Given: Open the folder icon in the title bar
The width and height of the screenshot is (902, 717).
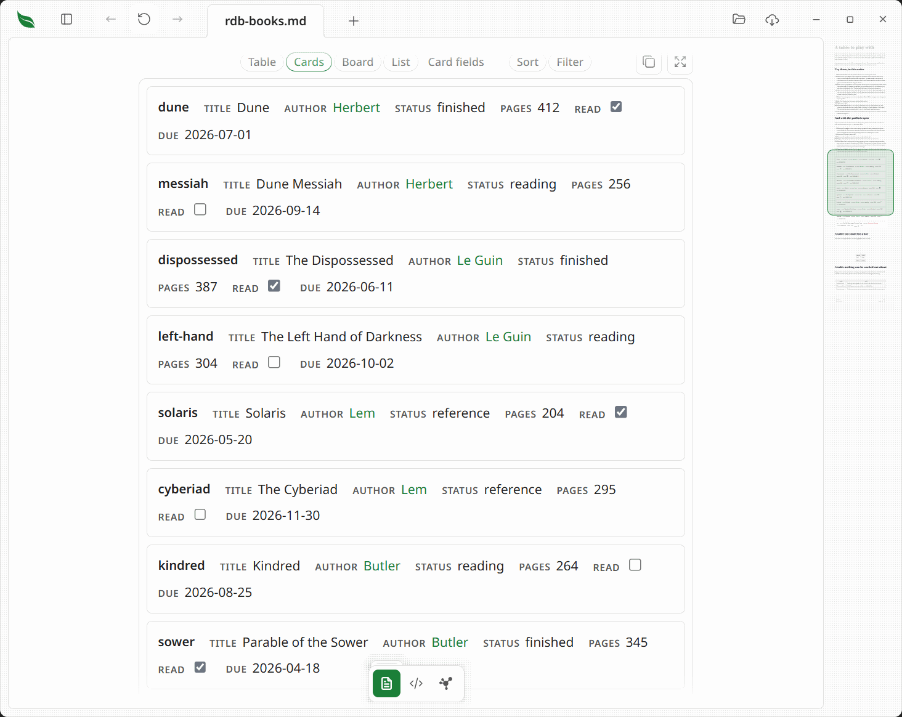Looking at the screenshot, I should point(739,19).
